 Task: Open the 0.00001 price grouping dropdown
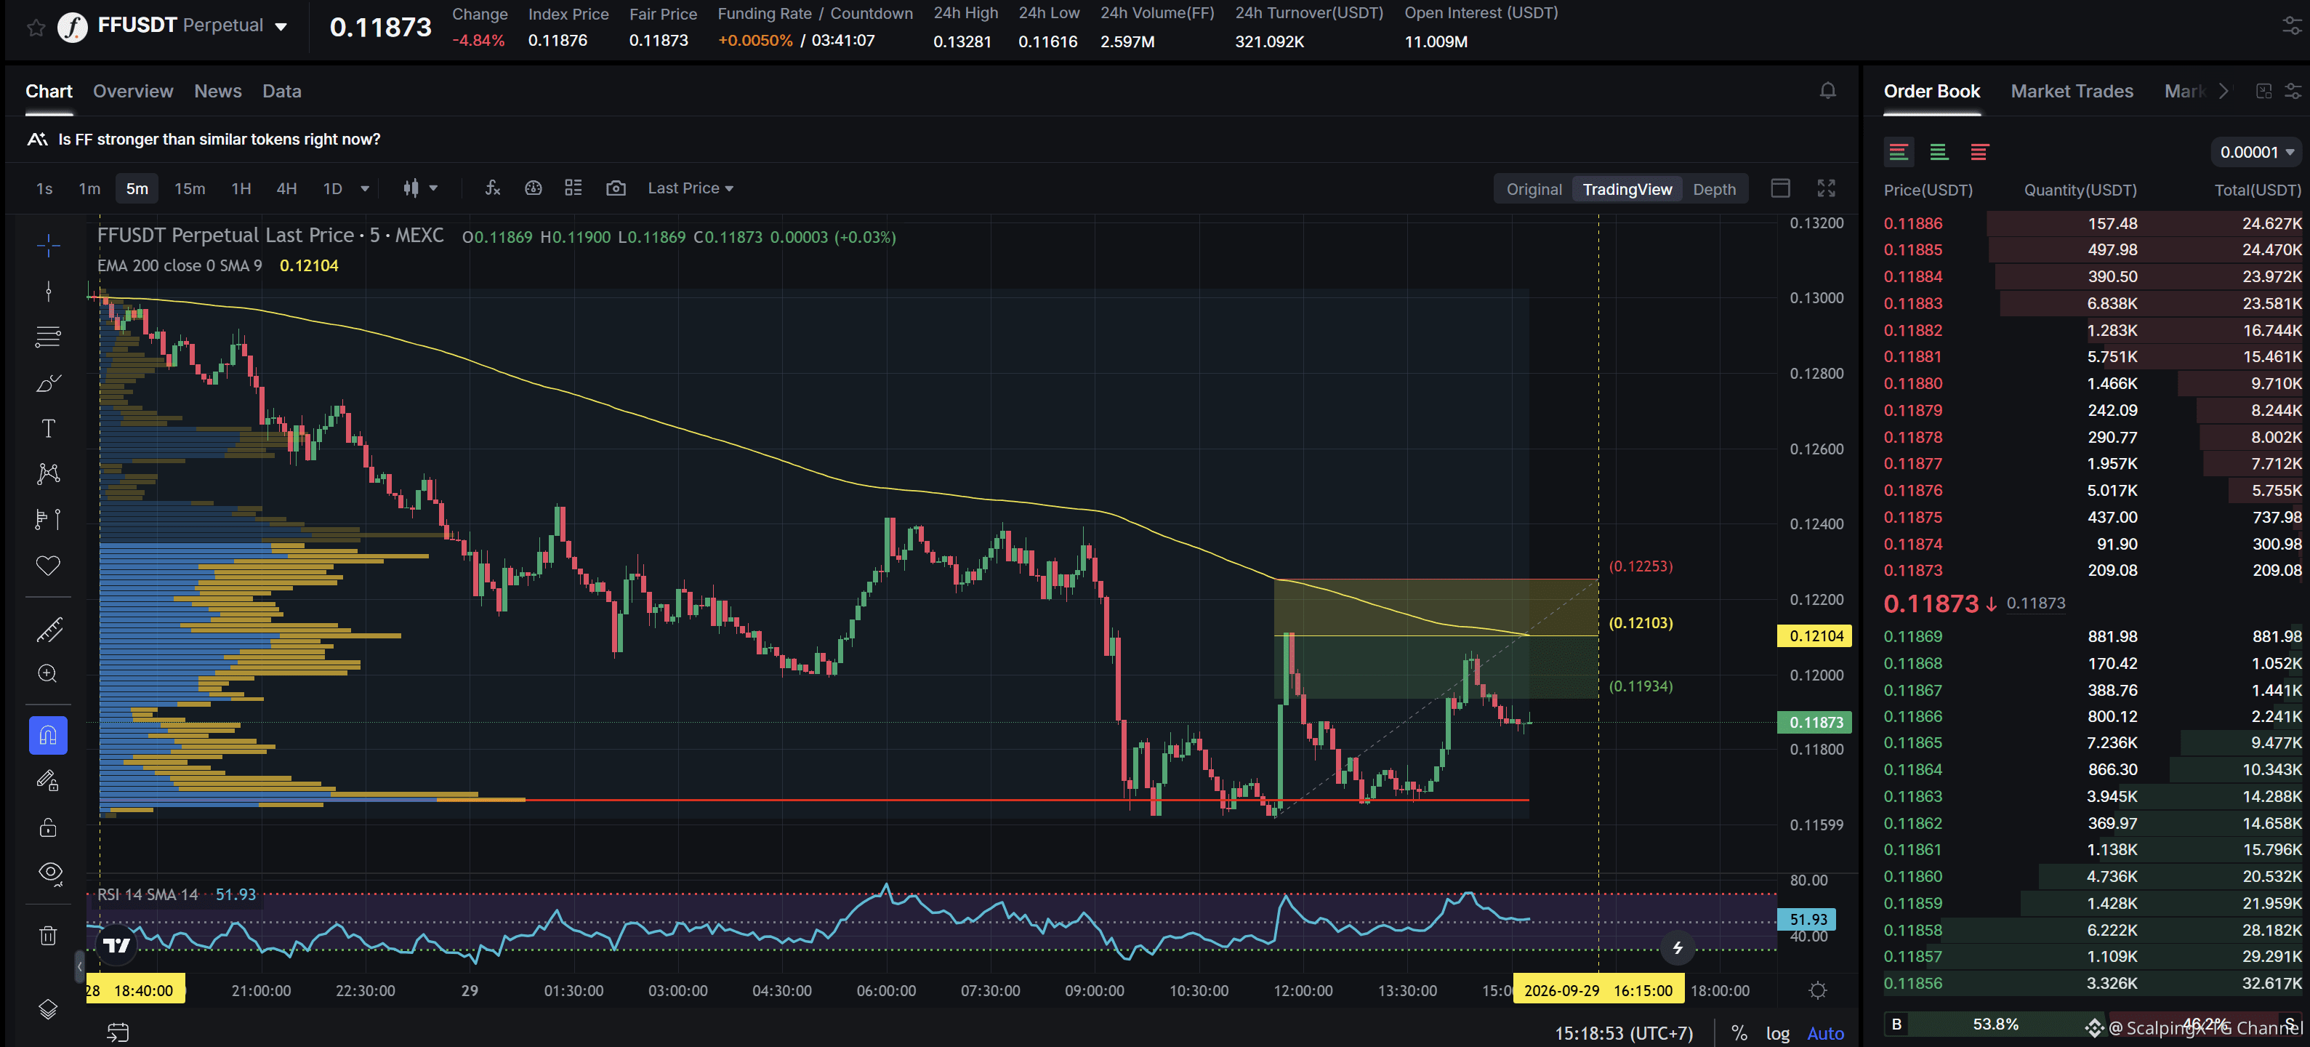point(2256,152)
